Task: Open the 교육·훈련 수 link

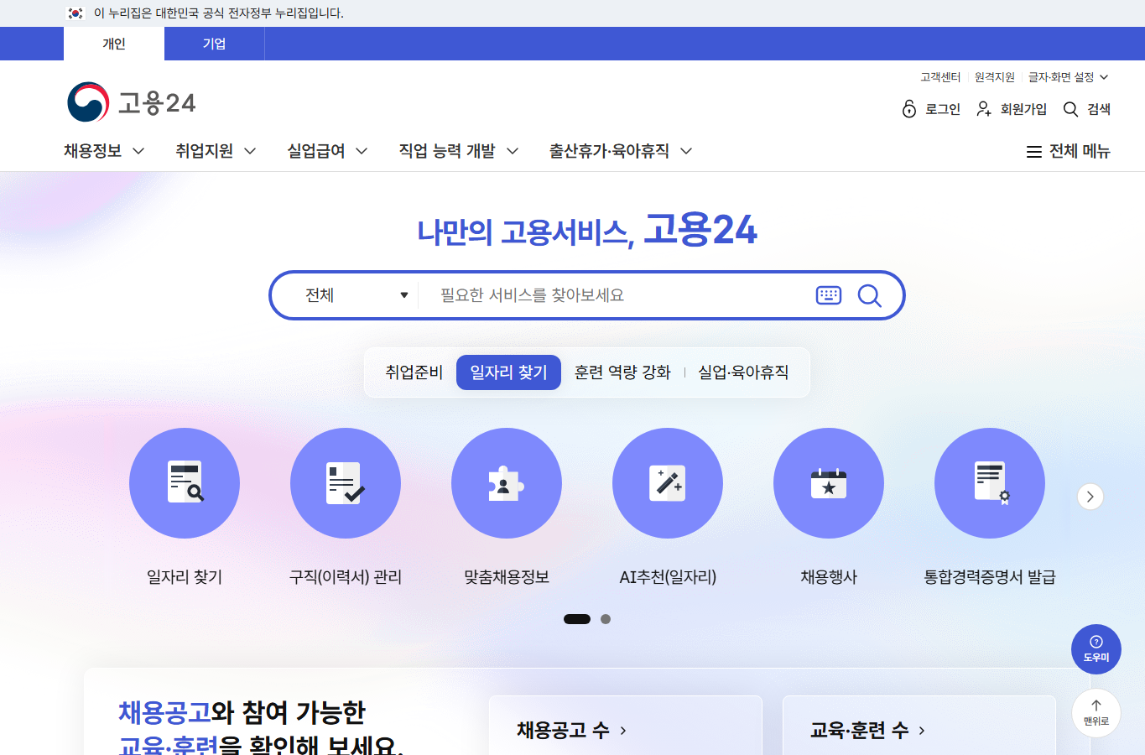Action: point(867,731)
